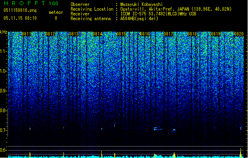Click the meteor echo near 0820
Screen dimensions: 248x158
click(x=241, y=128)
